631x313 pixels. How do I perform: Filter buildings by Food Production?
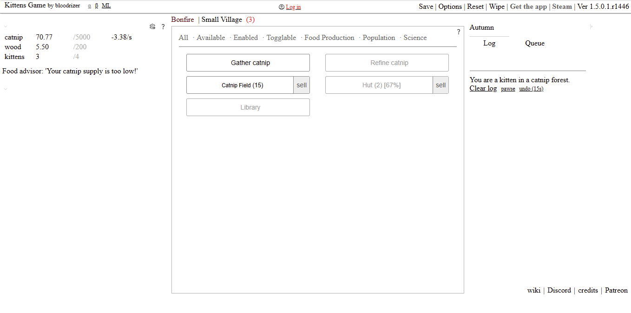(329, 38)
